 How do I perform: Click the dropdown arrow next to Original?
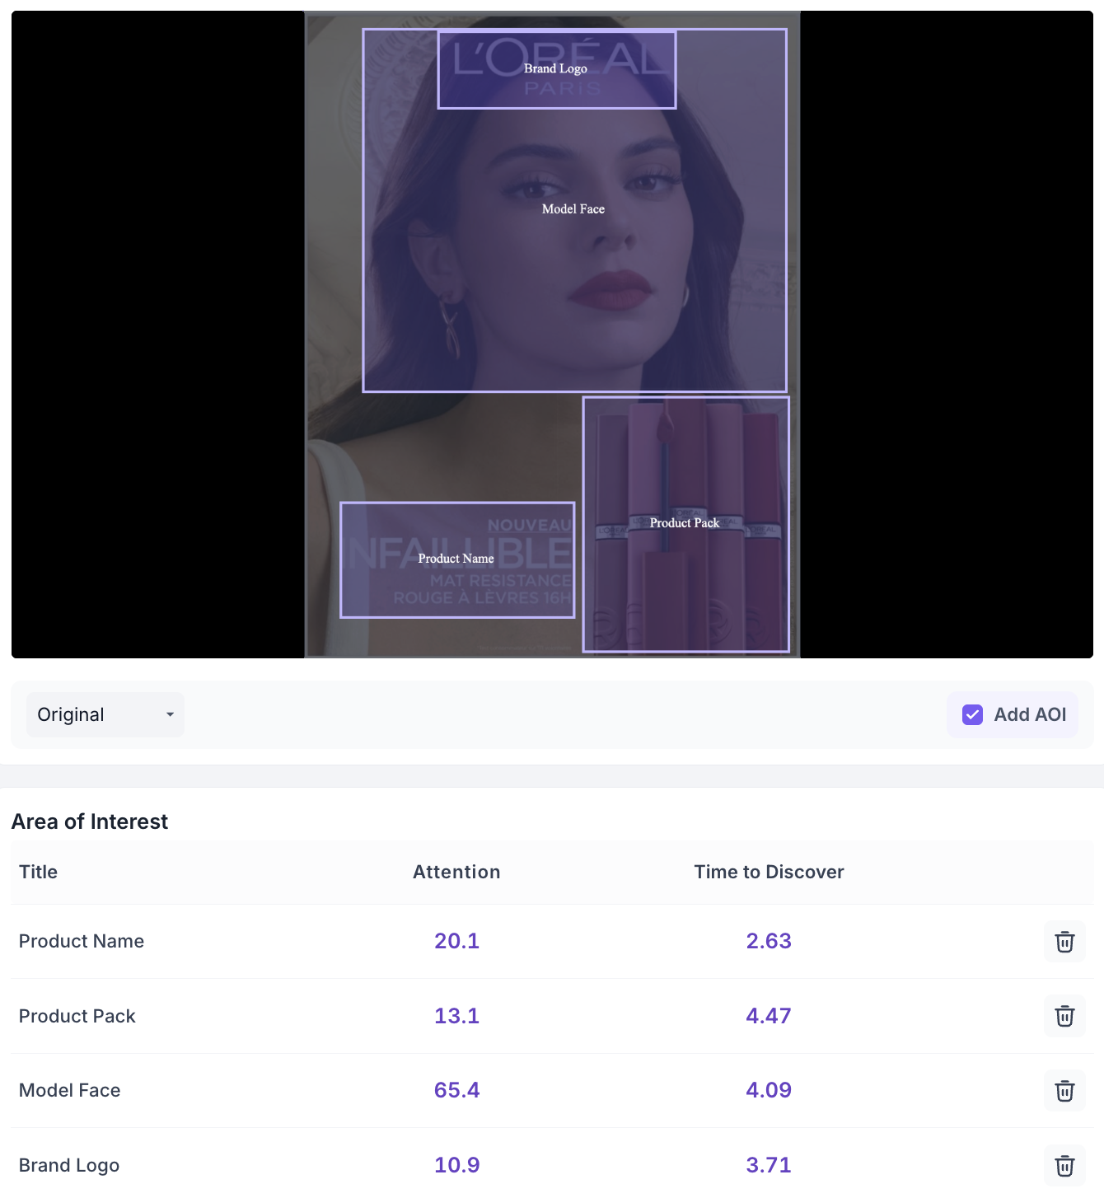(x=170, y=714)
